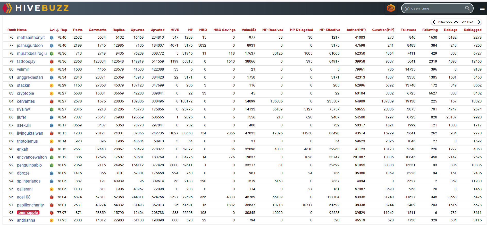Click the search magnifier icon
Image resolution: width=487 pixels, height=225 pixels.
pyautogui.click(x=467, y=8)
